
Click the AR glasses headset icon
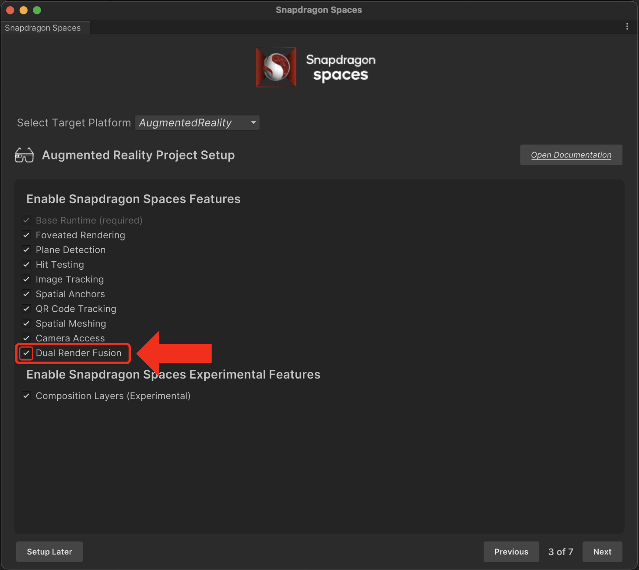click(24, 155)
